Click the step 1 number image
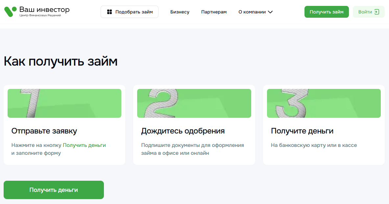Screen dimensions: 389x204 pyautogui.click(x=64, y=103)
